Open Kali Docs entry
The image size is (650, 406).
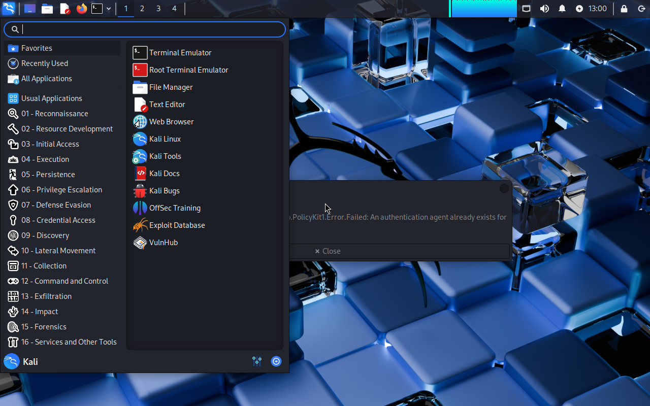coord(204,174)
